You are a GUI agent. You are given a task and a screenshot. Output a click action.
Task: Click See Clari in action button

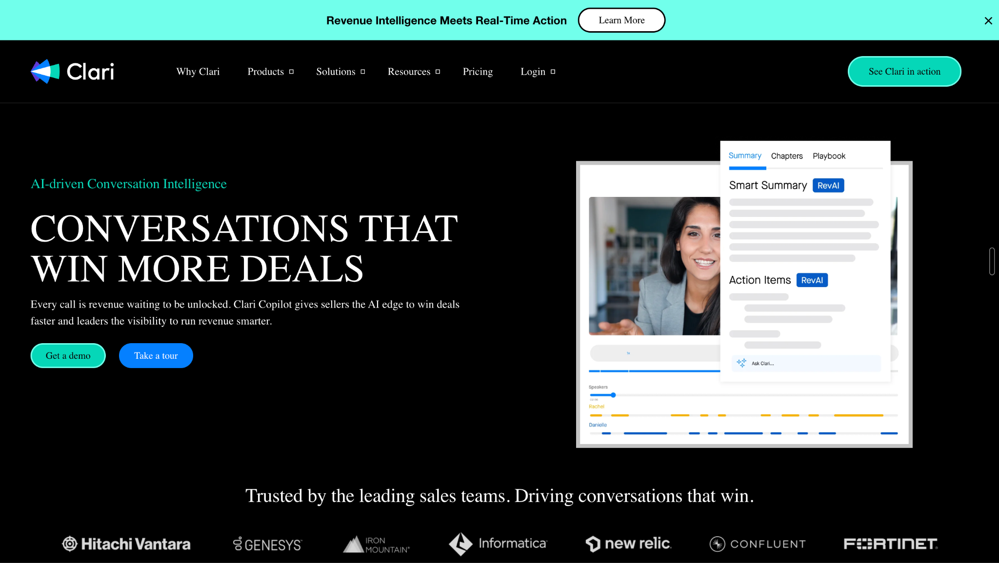[904, 72]
